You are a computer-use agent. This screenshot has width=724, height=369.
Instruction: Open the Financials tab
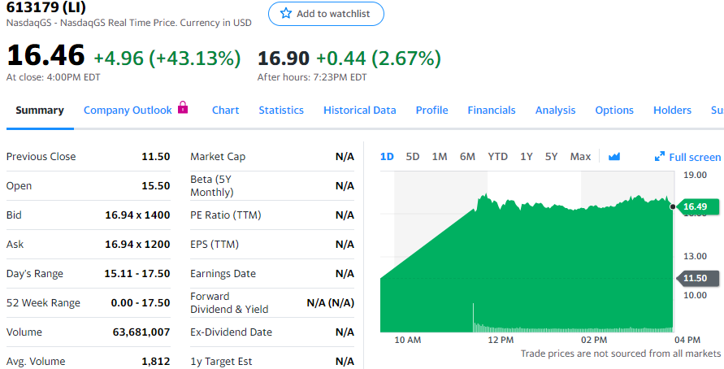492,111
